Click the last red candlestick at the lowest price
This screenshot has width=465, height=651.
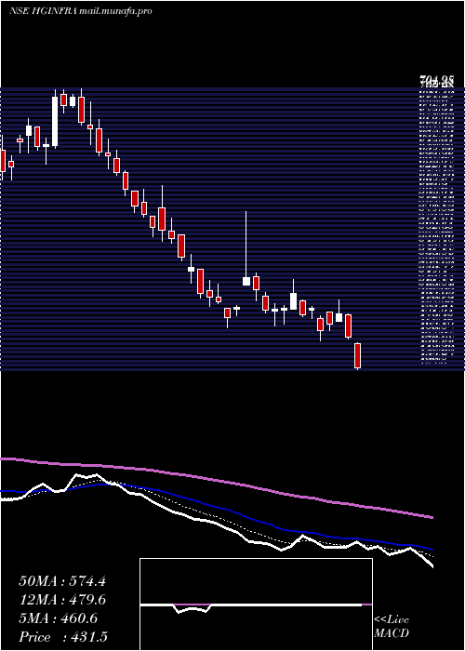point(357,356)
